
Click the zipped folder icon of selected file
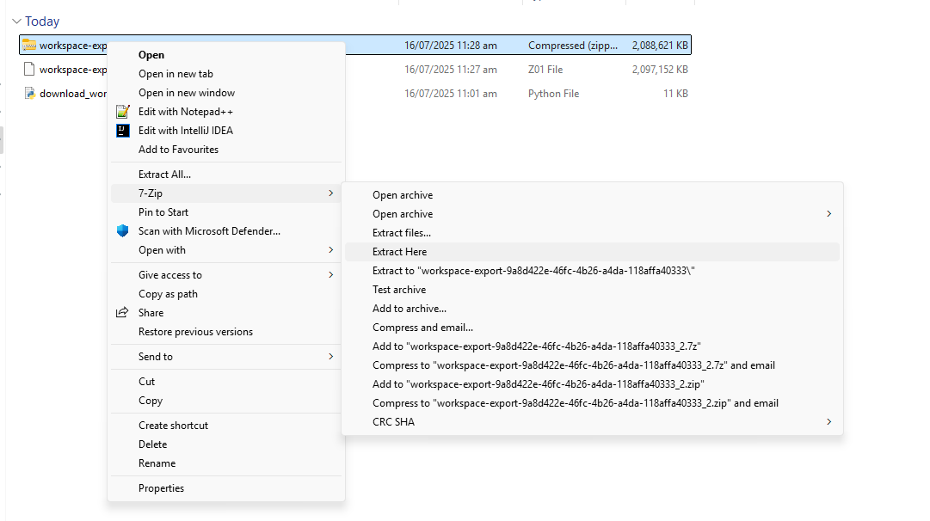coord(29,45)
